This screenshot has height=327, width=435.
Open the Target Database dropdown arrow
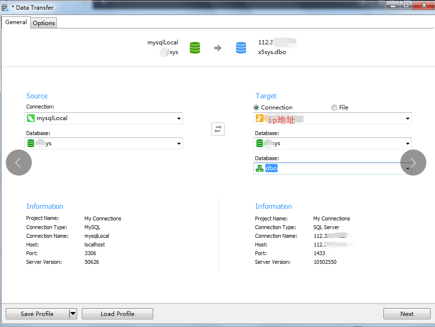[408, 144]
